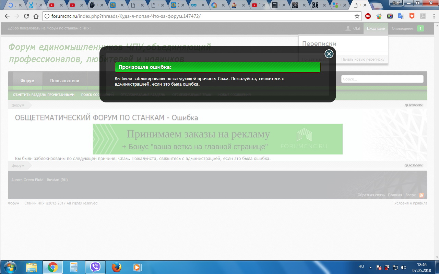This screenshot has height=274, width=439.
Task: Open Отслеживаемые темы link
Action: [x=192, y=95]
